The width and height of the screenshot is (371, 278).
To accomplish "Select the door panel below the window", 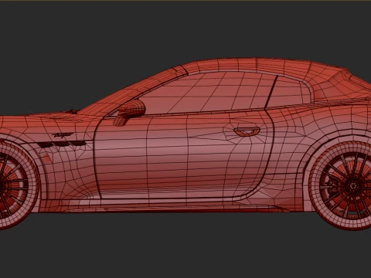I will click(x=184, y=156).
